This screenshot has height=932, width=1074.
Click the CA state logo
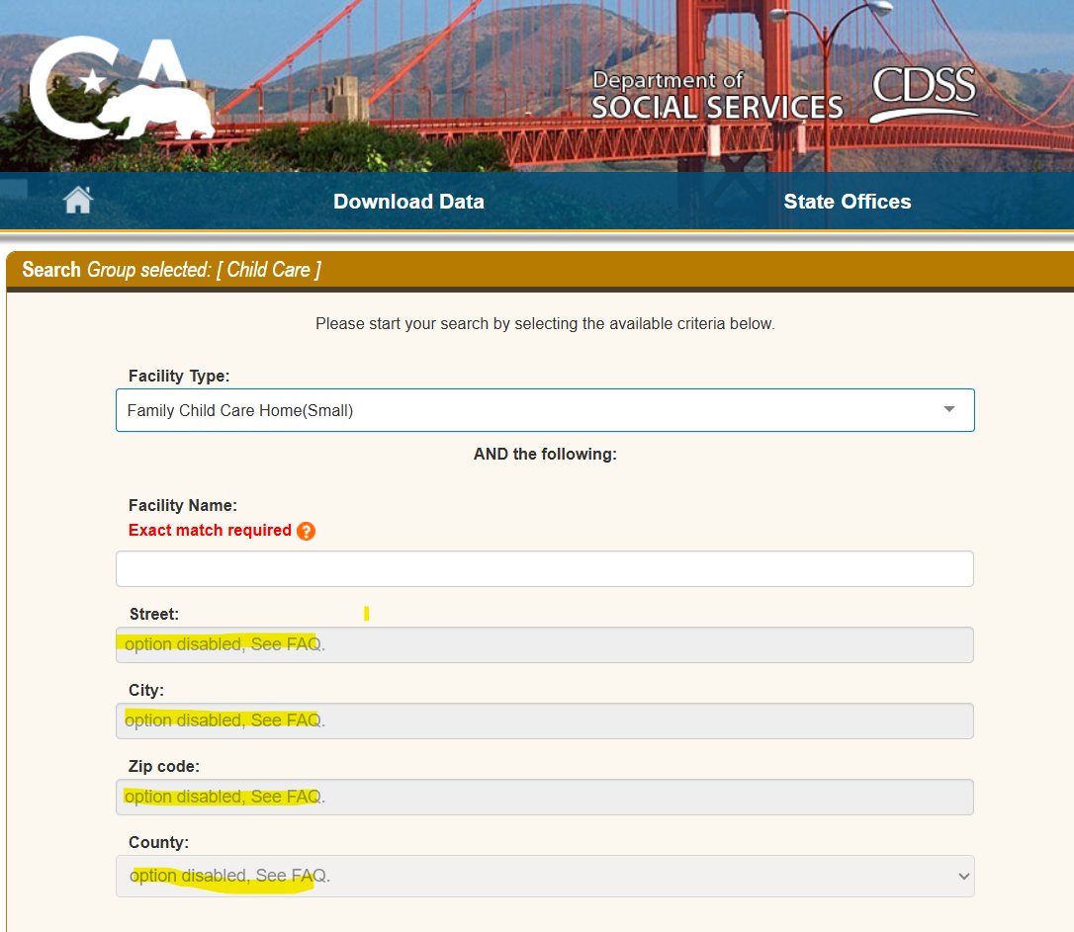pos(122,88)
